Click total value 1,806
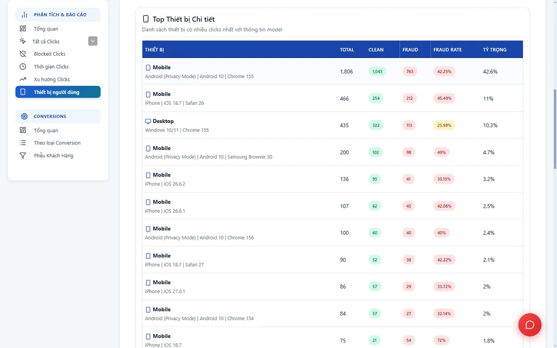 click(346, 71)
